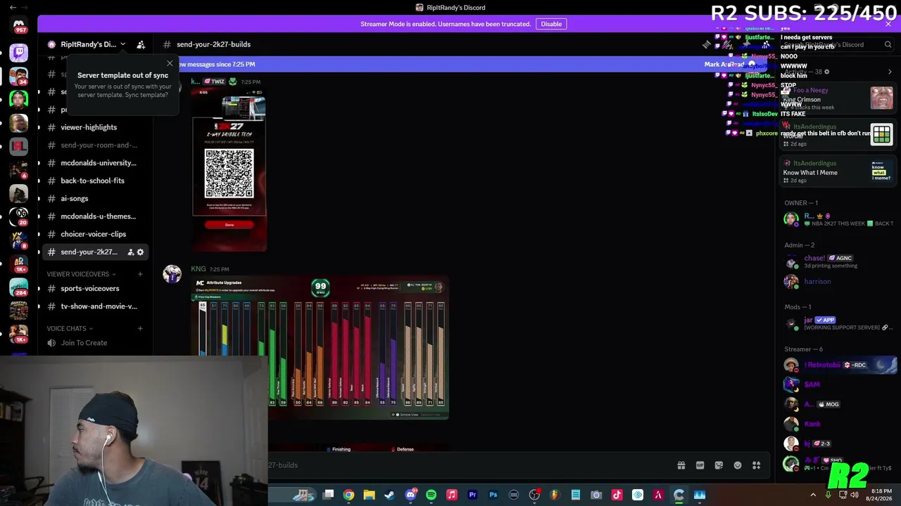Open the sticker picker in message bar
901x506 pixels.
coord(719,465)
